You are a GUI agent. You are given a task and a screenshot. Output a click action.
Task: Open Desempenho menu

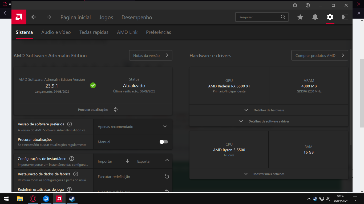coord(137,17)
